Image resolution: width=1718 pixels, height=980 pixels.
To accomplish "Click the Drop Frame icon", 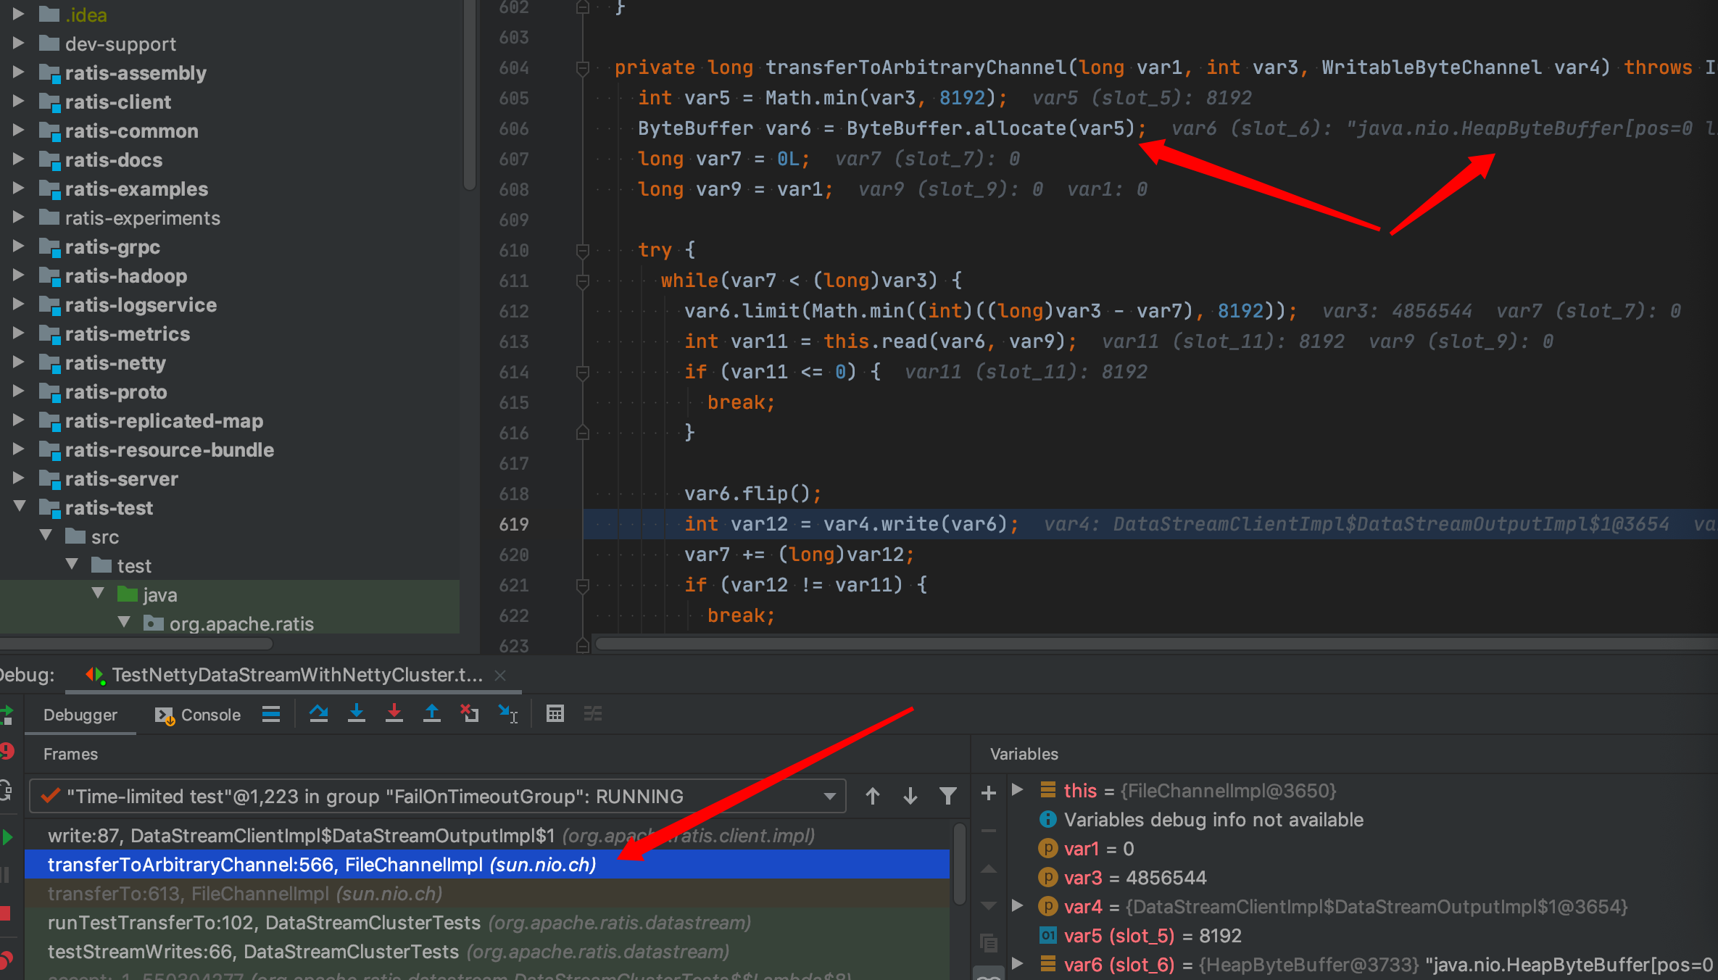I will [x=469, y=714].
